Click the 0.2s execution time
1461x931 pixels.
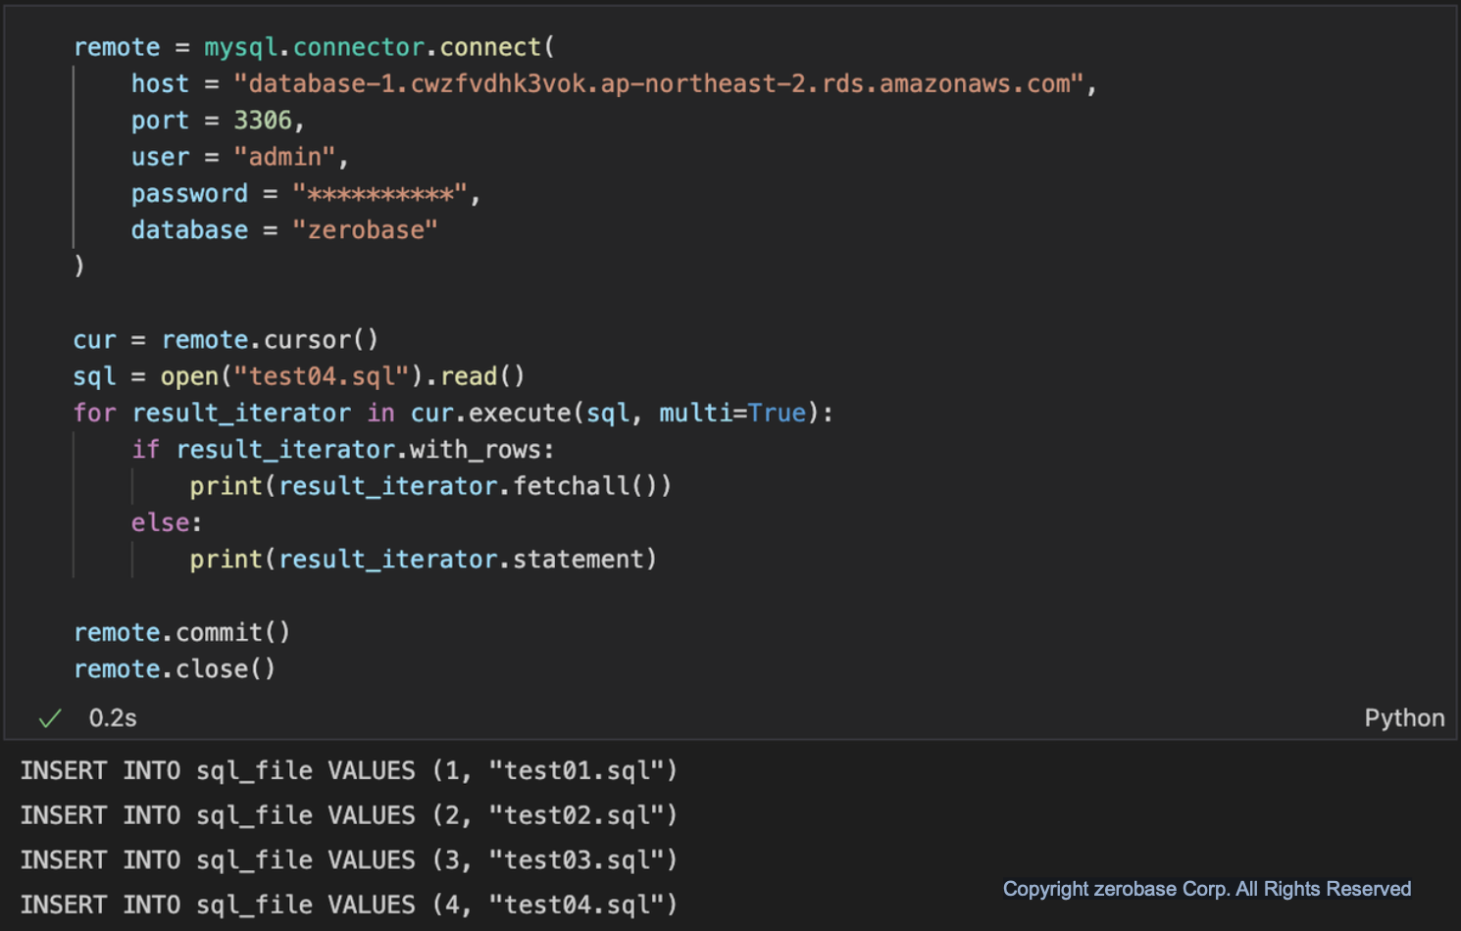113,718
